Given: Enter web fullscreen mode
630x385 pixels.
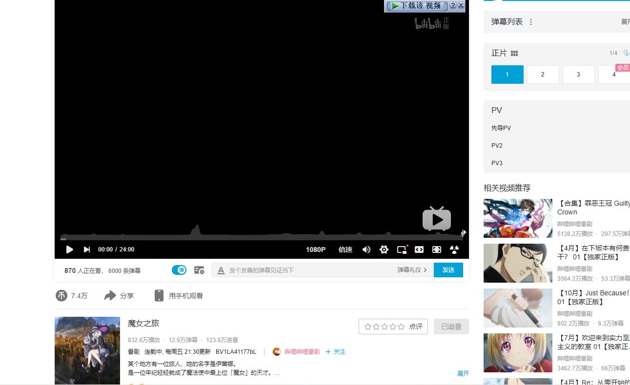Looking at the screenshot, I should point(437,250).
